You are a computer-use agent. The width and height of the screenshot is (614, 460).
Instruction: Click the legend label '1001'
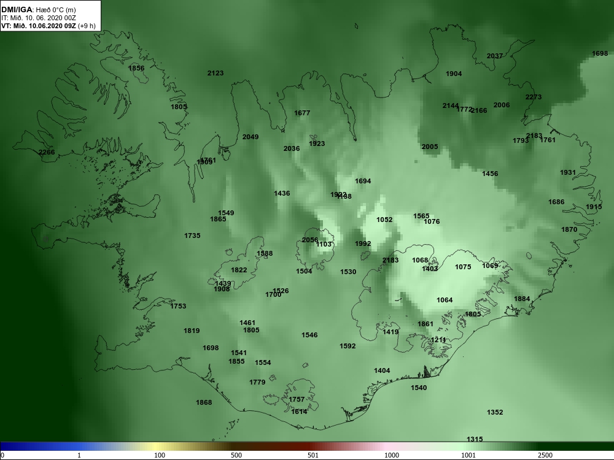pos(468,455)
